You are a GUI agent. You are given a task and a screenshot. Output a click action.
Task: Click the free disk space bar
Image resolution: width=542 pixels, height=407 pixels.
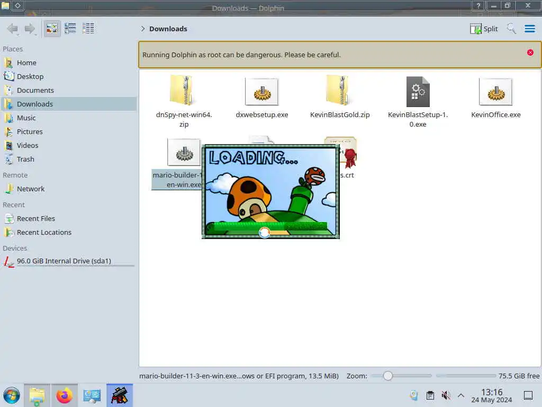[466, 376]
